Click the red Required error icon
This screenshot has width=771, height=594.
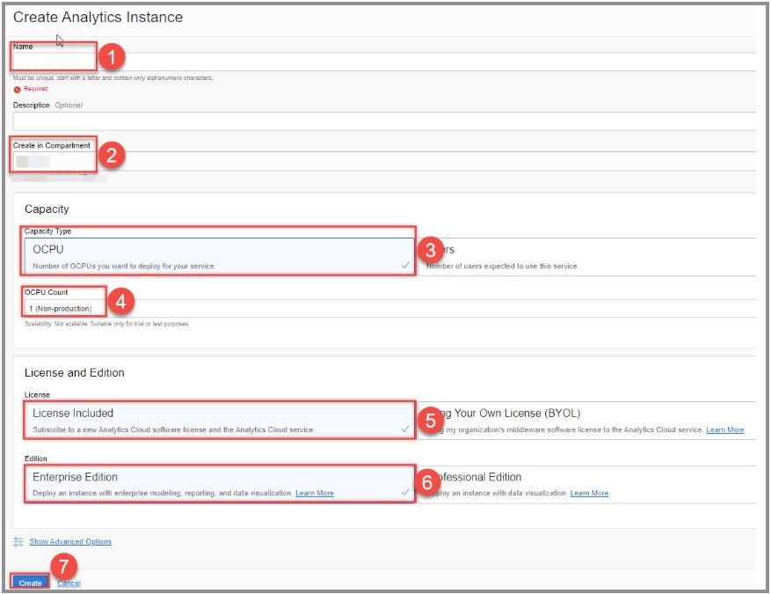tap(18, 89)
